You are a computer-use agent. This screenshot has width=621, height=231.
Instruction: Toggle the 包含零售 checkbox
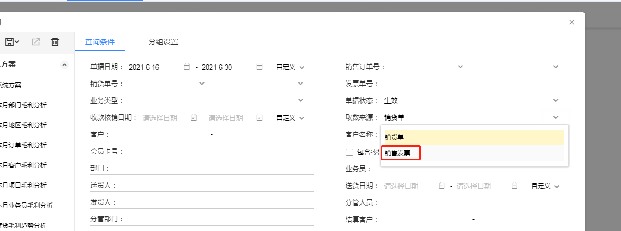coord(349,152)
